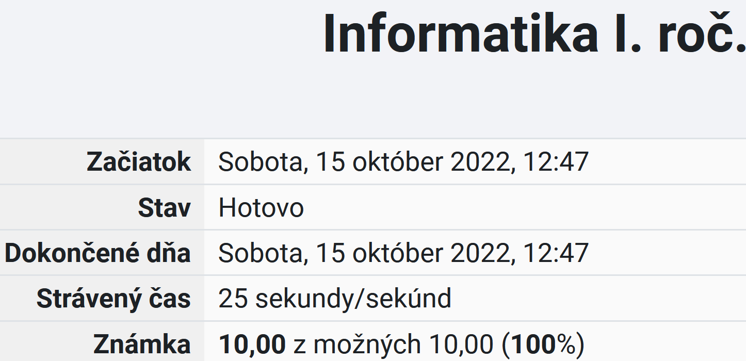746x361 pixels.
Task: Click the Stav row label
Action: tap(164, 207)
